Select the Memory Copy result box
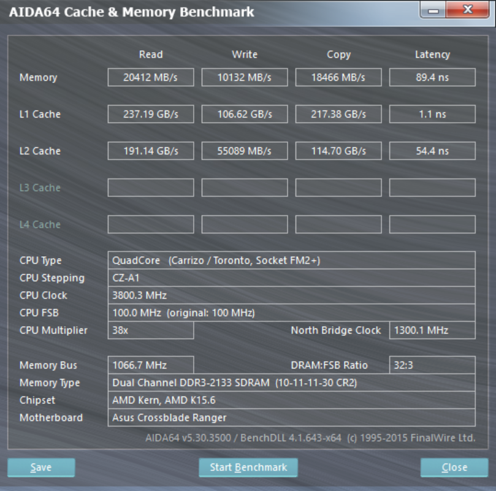This screenshot has height=491, width=496. [x=338, y=77]
